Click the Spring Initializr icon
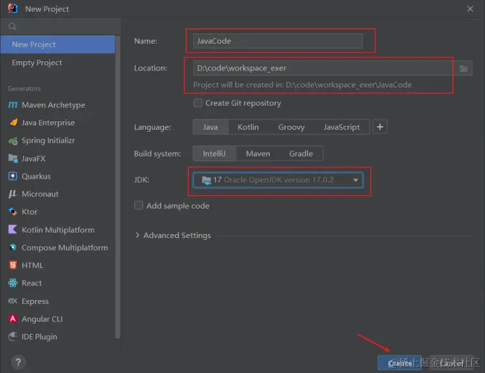 (13, 141)
